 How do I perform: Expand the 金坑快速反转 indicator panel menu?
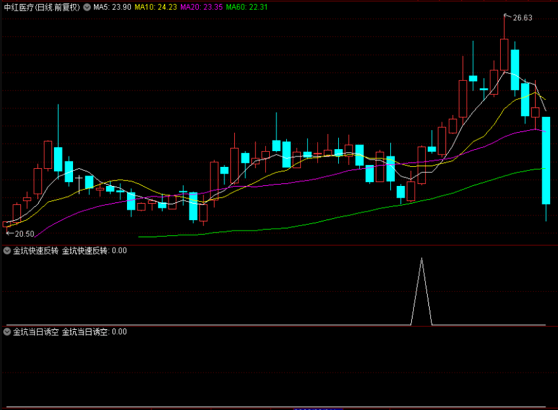[x=7, y=251]
